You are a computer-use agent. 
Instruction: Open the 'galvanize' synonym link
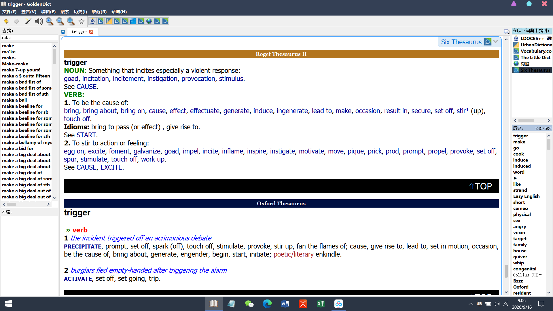point(147,151)
